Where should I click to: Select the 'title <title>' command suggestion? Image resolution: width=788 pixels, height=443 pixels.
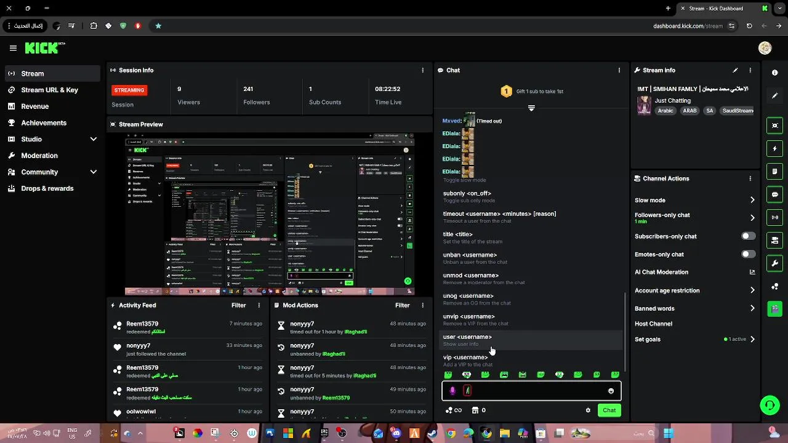[x=531, y=237]
